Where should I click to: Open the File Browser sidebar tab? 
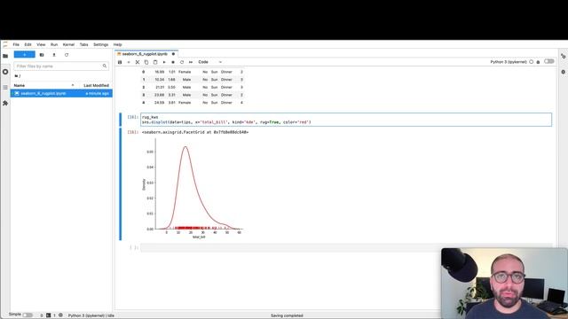pos(5,56)
